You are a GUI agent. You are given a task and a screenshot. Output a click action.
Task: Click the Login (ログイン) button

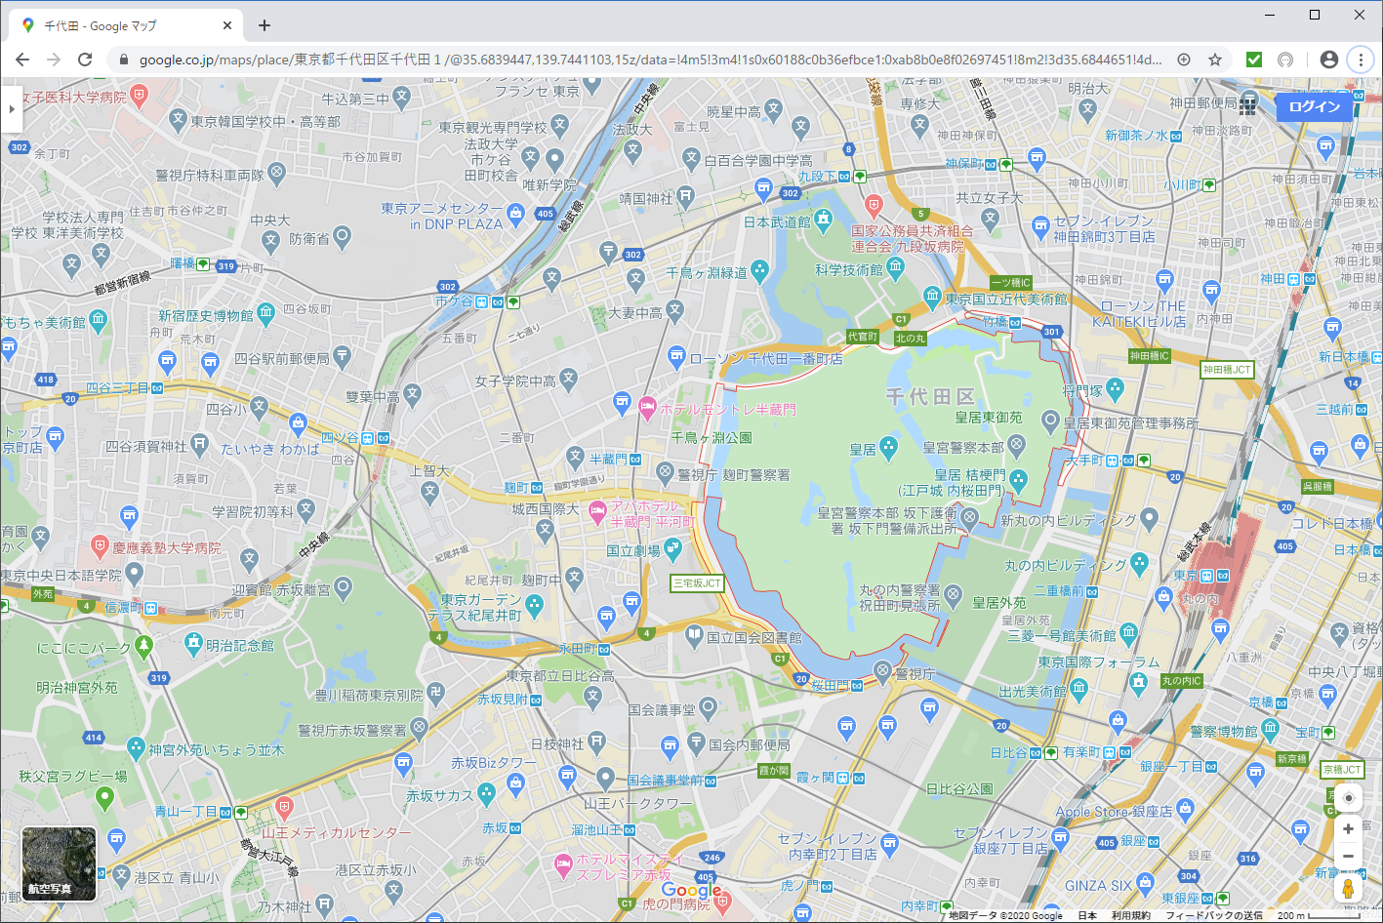(1314, 106)
